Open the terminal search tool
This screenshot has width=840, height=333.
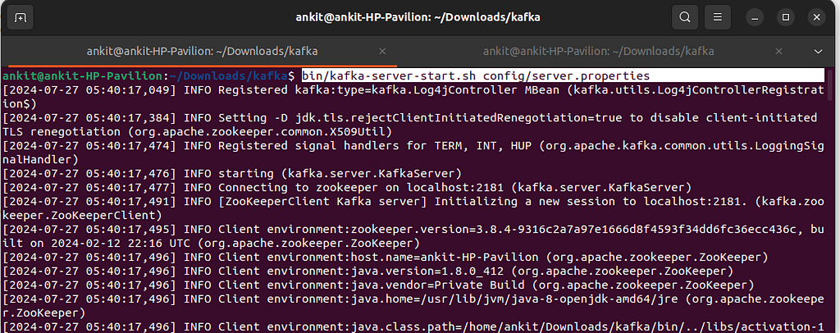pyautogui.click(x=685, y=18)
